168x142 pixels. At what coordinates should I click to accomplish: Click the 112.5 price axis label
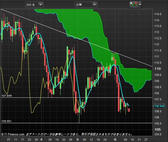pos(158,38)
